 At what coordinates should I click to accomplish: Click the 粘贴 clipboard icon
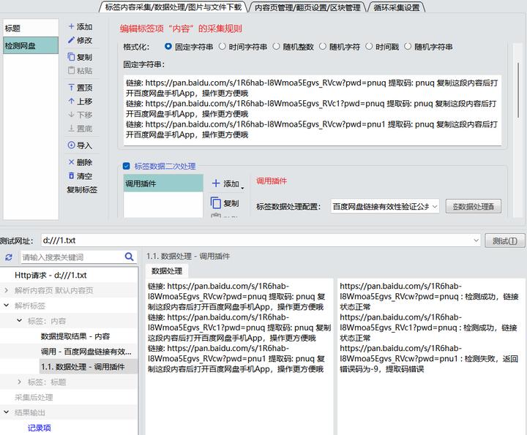tap(71, 70)
